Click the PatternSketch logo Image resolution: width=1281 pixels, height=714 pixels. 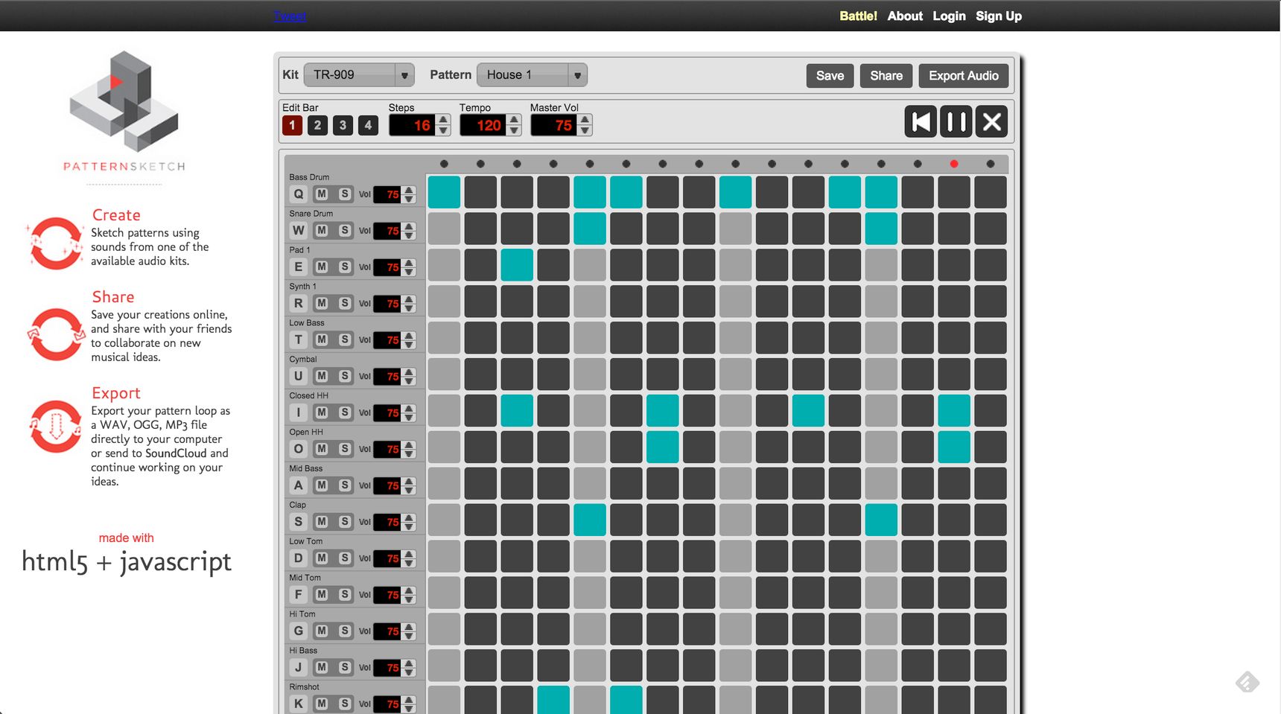point(124,112)
